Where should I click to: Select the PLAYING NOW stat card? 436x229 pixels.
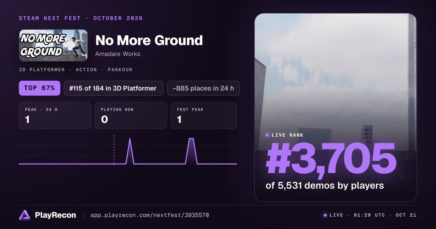pos(131,116)
